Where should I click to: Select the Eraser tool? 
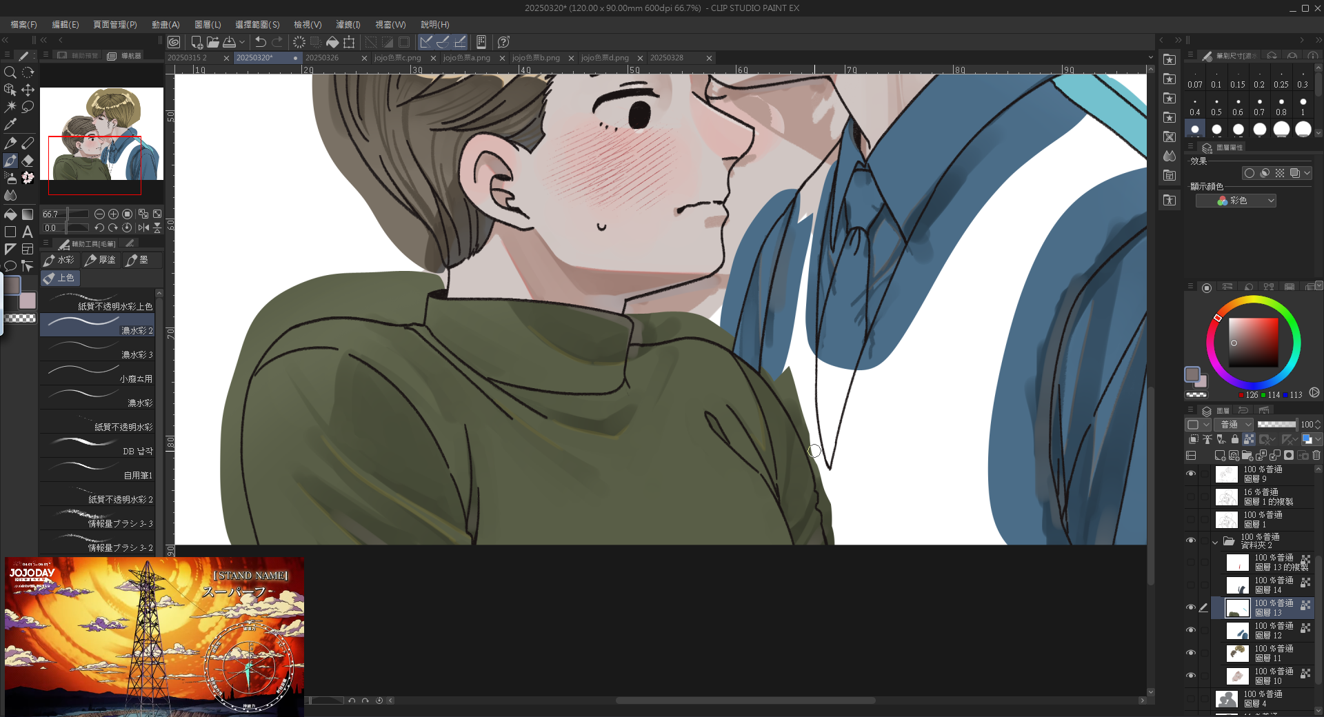[28, 161]
